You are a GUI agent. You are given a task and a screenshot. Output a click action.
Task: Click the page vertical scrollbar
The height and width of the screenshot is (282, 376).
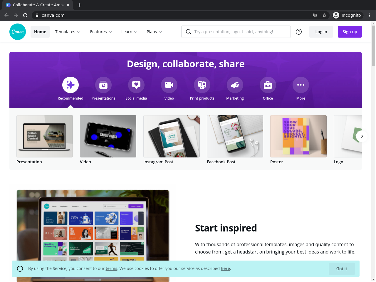(x=374, y=46)
